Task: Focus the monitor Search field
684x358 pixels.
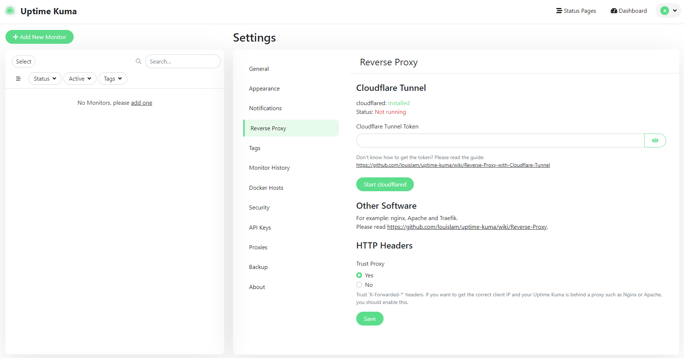Action: pos(183,61)
